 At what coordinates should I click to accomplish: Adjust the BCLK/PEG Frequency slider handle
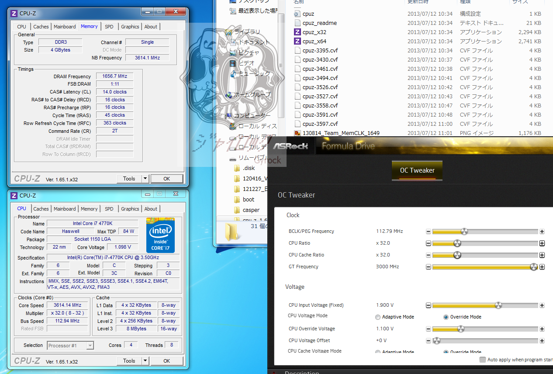[x=464, y=232]
